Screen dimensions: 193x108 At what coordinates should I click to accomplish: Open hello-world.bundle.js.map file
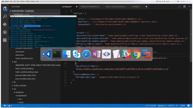(x=27, y=72)
